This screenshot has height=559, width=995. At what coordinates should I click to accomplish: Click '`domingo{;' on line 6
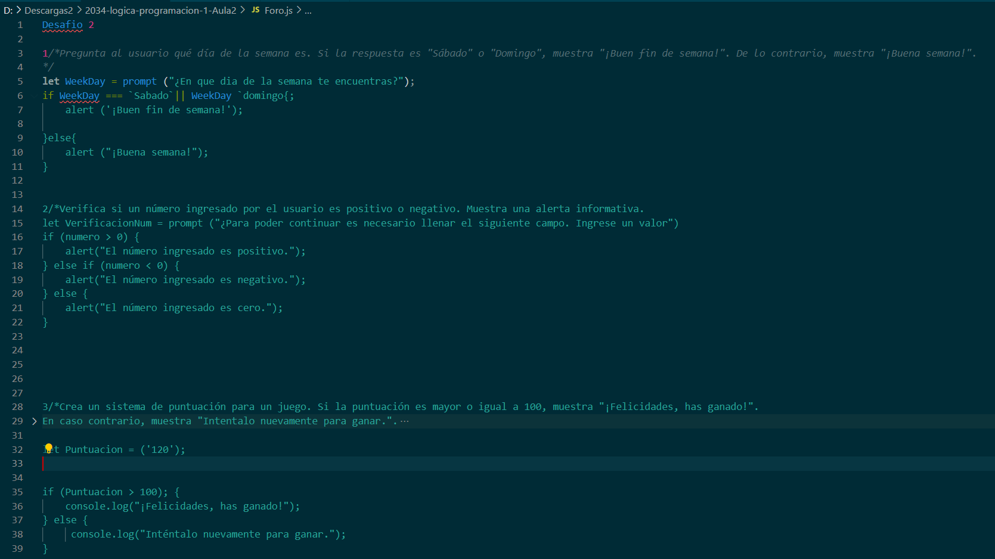266,95
